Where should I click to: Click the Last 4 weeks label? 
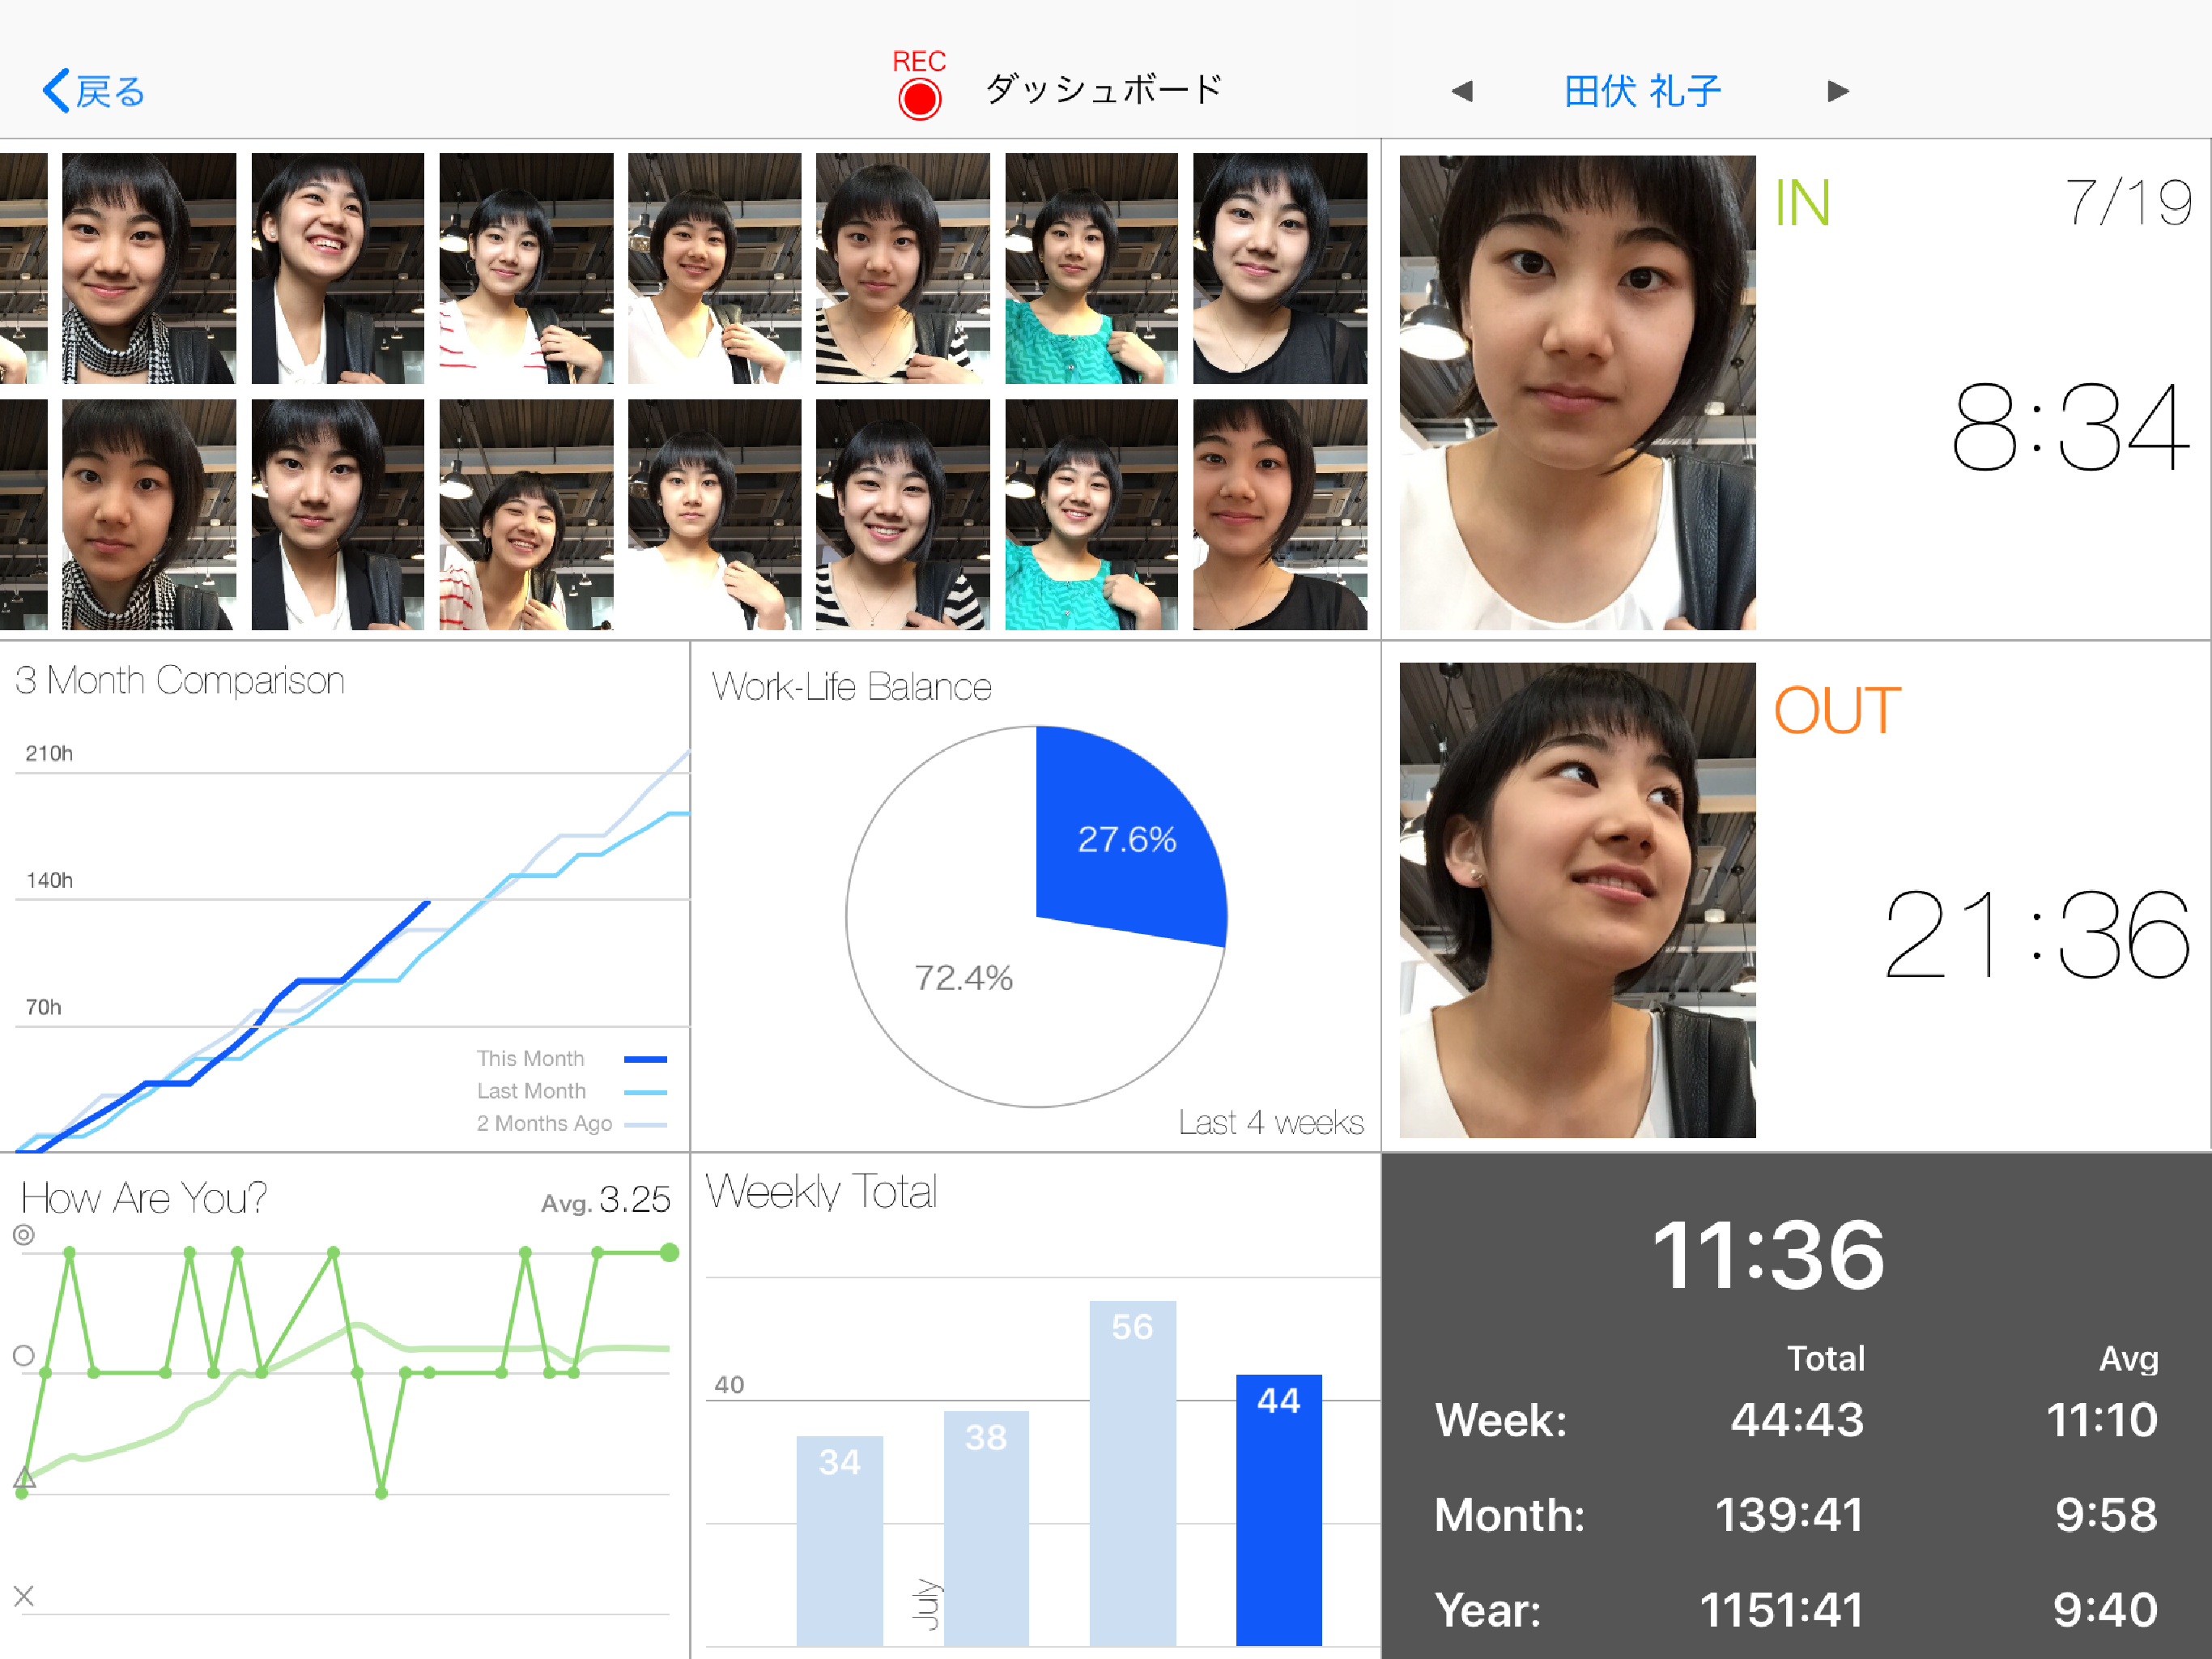1271,1123
